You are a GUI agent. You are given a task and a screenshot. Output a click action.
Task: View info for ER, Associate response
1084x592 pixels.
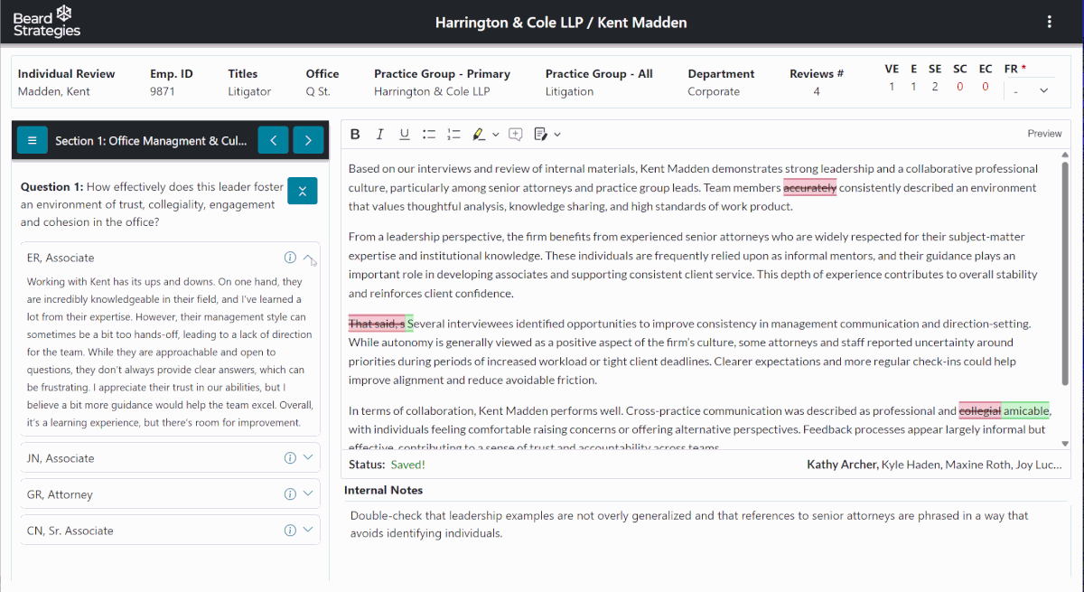tap(290, 258)
